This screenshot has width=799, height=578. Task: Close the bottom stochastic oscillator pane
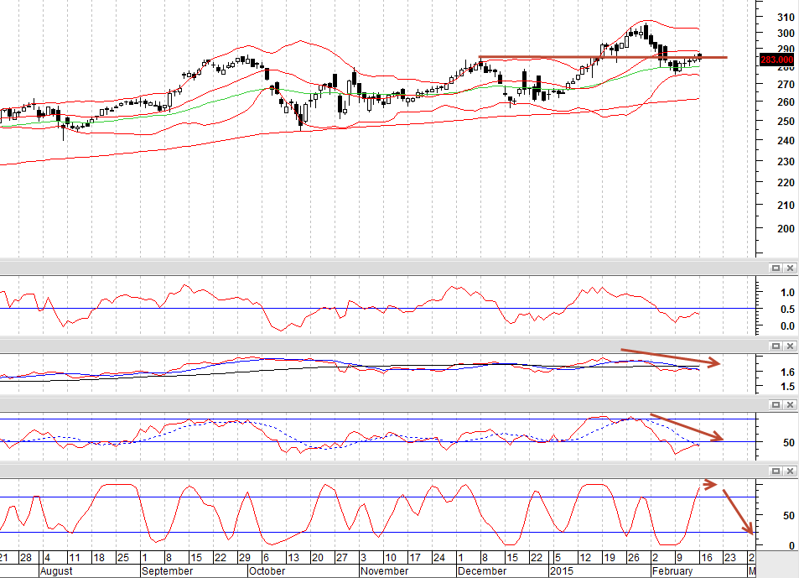pos(790,471)
